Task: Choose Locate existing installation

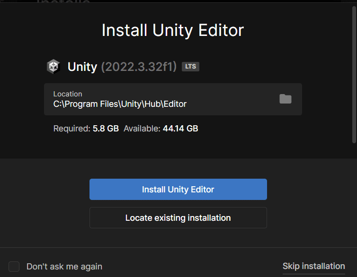Action: (x=178, y=218)
